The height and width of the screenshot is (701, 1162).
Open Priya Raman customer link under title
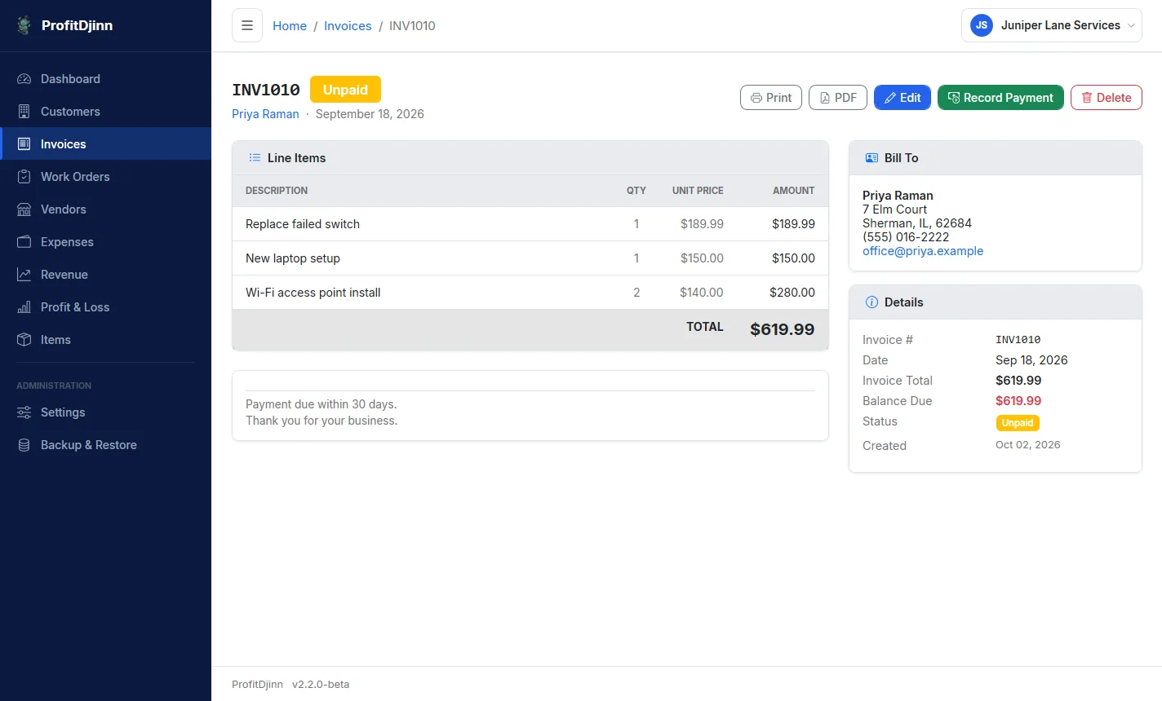click(265, 114)
